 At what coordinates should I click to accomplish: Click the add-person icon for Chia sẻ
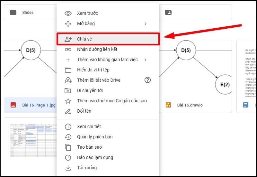(68, 39)
